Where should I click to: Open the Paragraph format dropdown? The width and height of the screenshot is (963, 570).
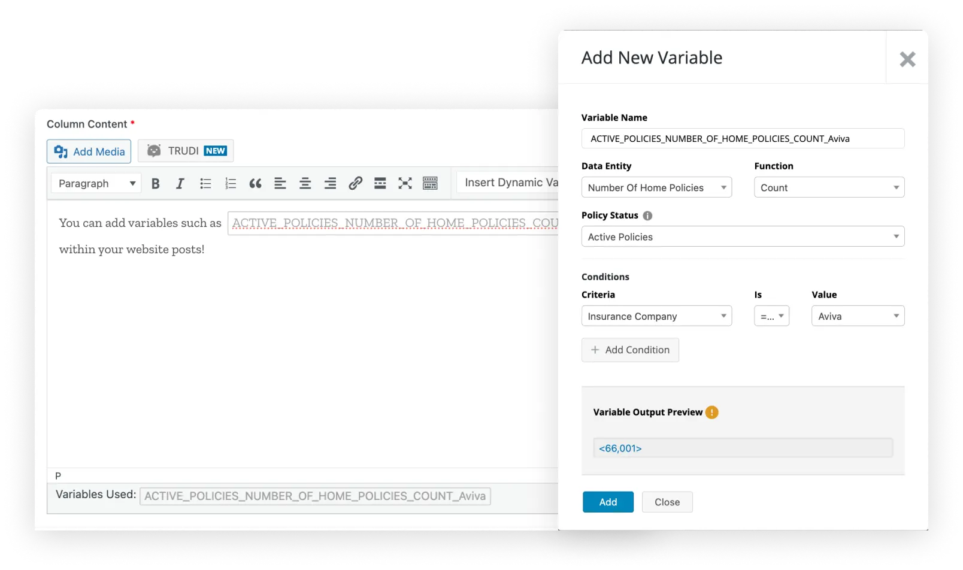96,183
